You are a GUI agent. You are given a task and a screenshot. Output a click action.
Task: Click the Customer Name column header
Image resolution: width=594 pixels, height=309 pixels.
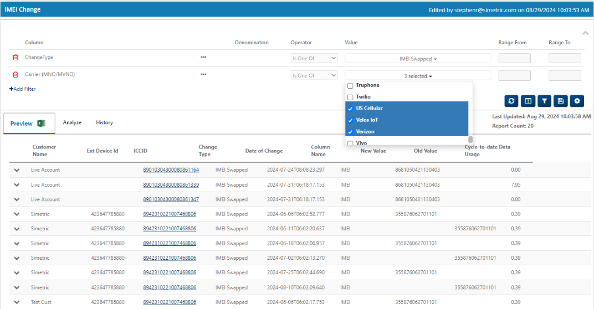coord(44,151)
